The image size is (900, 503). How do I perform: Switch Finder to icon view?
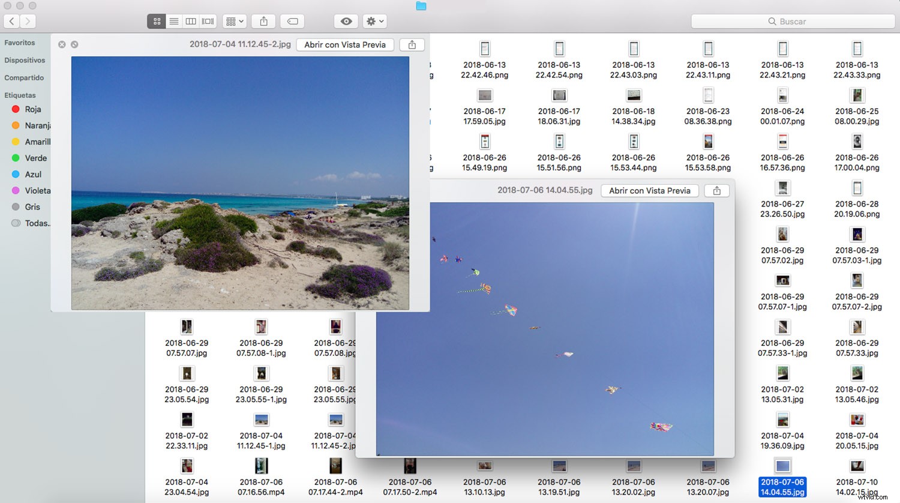tap(157, 21)
